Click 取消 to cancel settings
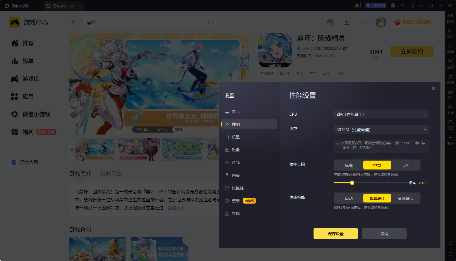The width and height of the screenshot is (456, 261). tap(384, 234)
